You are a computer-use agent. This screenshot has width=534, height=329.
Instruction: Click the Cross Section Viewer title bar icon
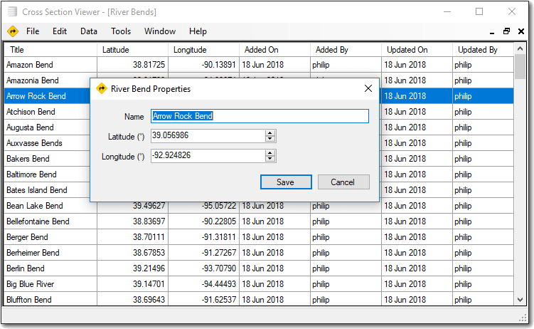pos(11,12)
